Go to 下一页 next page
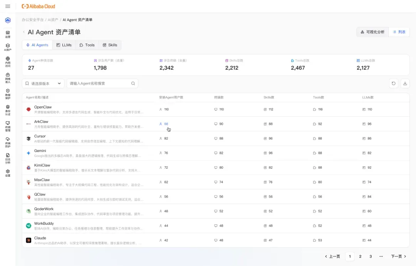416x266 pixels. (x=399, y=256)
